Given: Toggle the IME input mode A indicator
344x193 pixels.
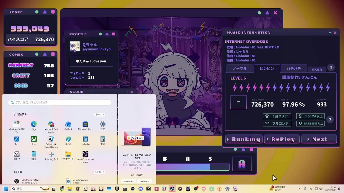Looking at the screenshot, I should coord(311,189).
